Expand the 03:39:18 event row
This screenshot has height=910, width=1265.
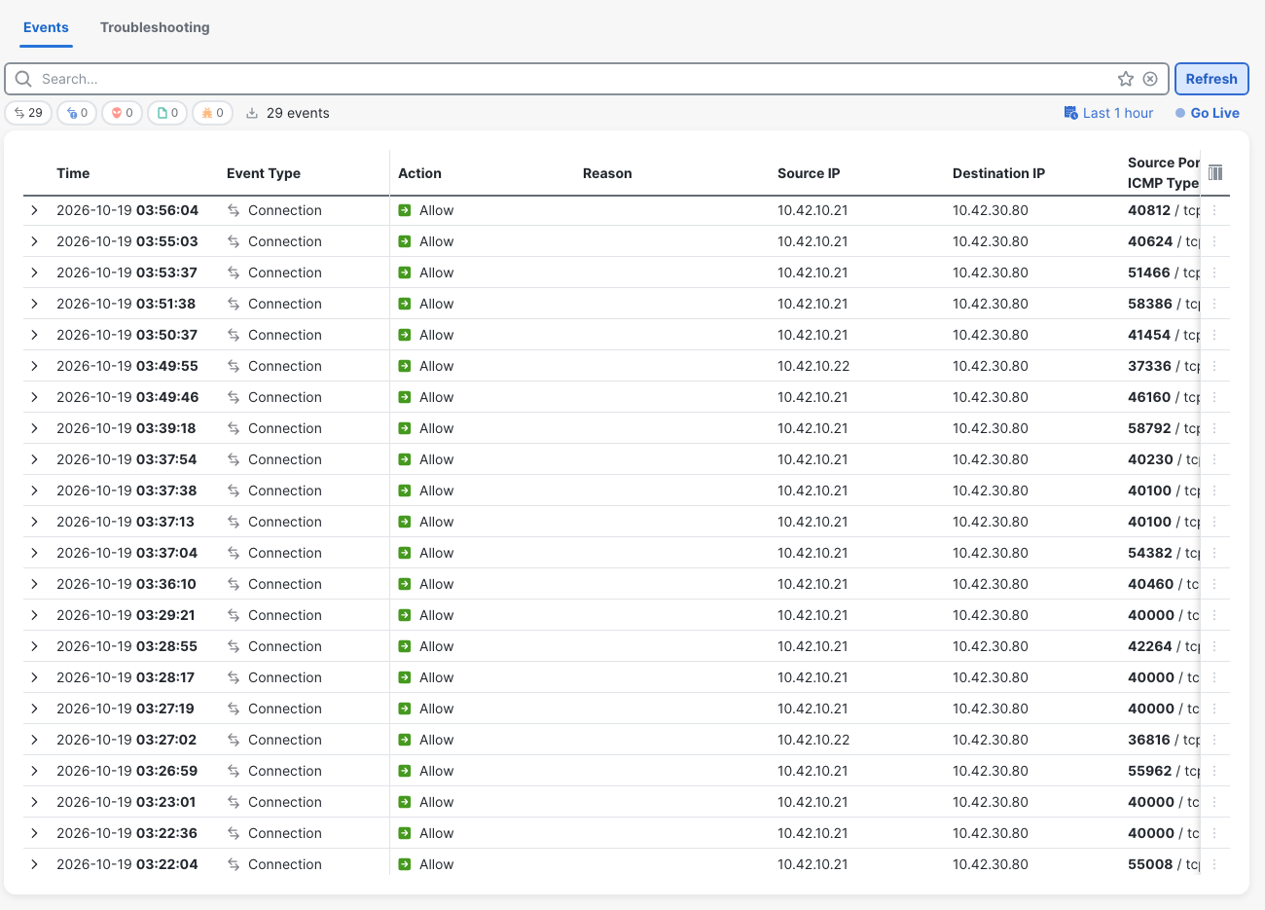pyautogui.click(x=34, y=428)
